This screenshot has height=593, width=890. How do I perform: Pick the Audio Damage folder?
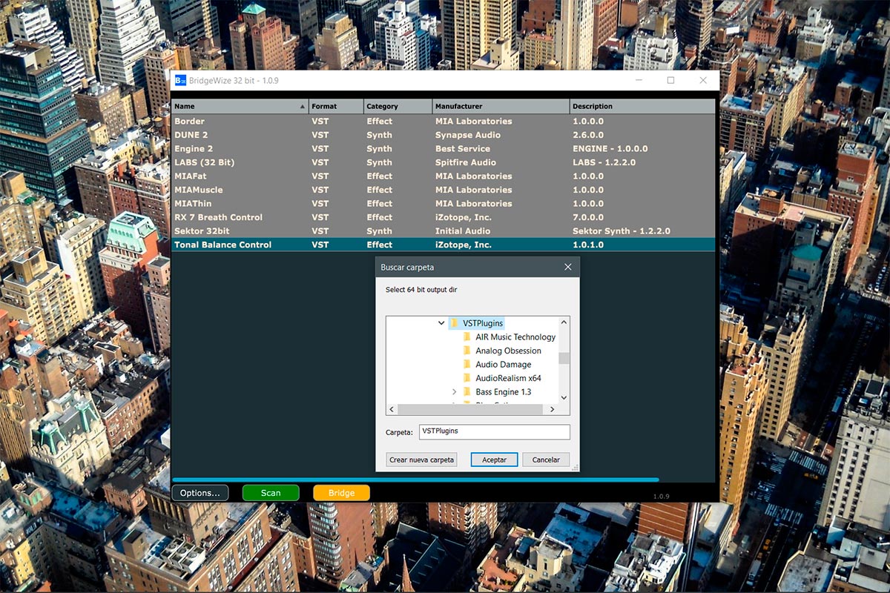(x=504, y=365)
